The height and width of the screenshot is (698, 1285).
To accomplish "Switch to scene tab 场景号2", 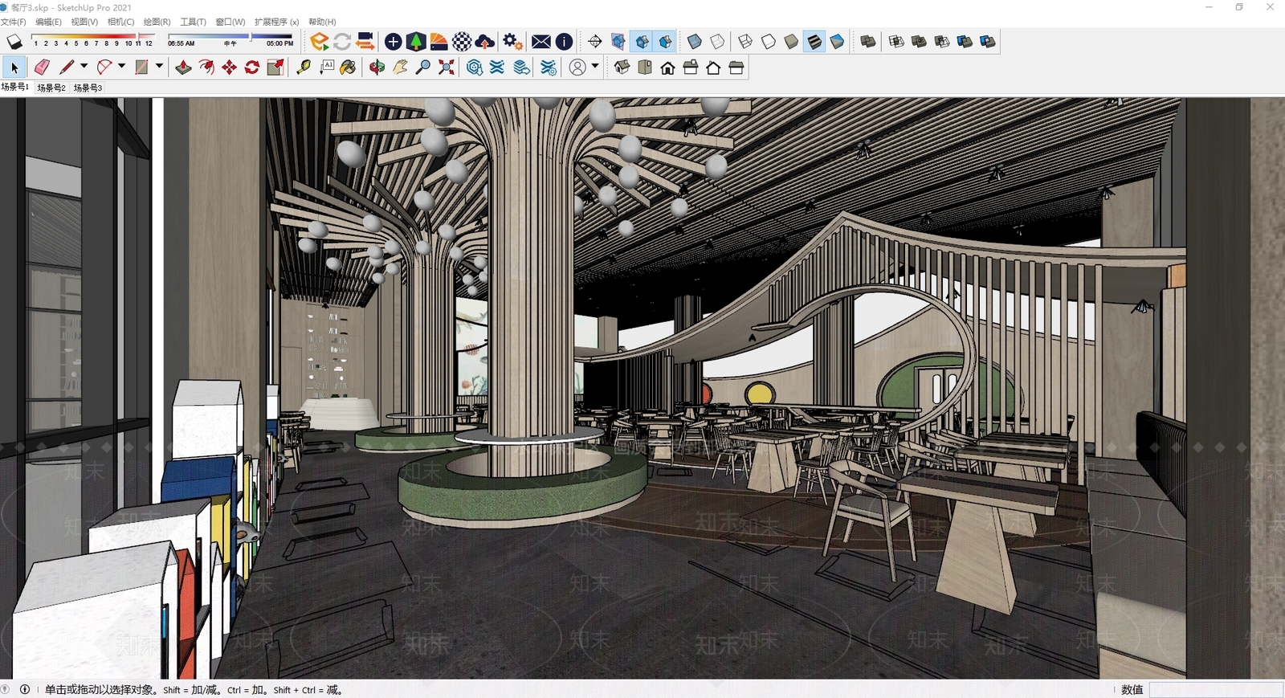I will tap(51, 88).
